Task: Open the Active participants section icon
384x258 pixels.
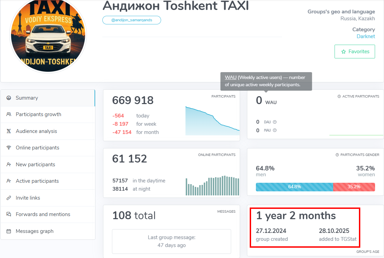Action: [x=9, y=181]
